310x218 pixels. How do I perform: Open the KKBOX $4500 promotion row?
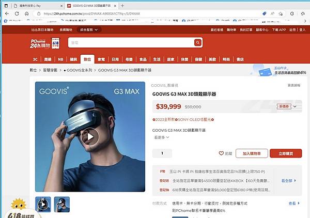pyautogui.click(x=214, y=181)
